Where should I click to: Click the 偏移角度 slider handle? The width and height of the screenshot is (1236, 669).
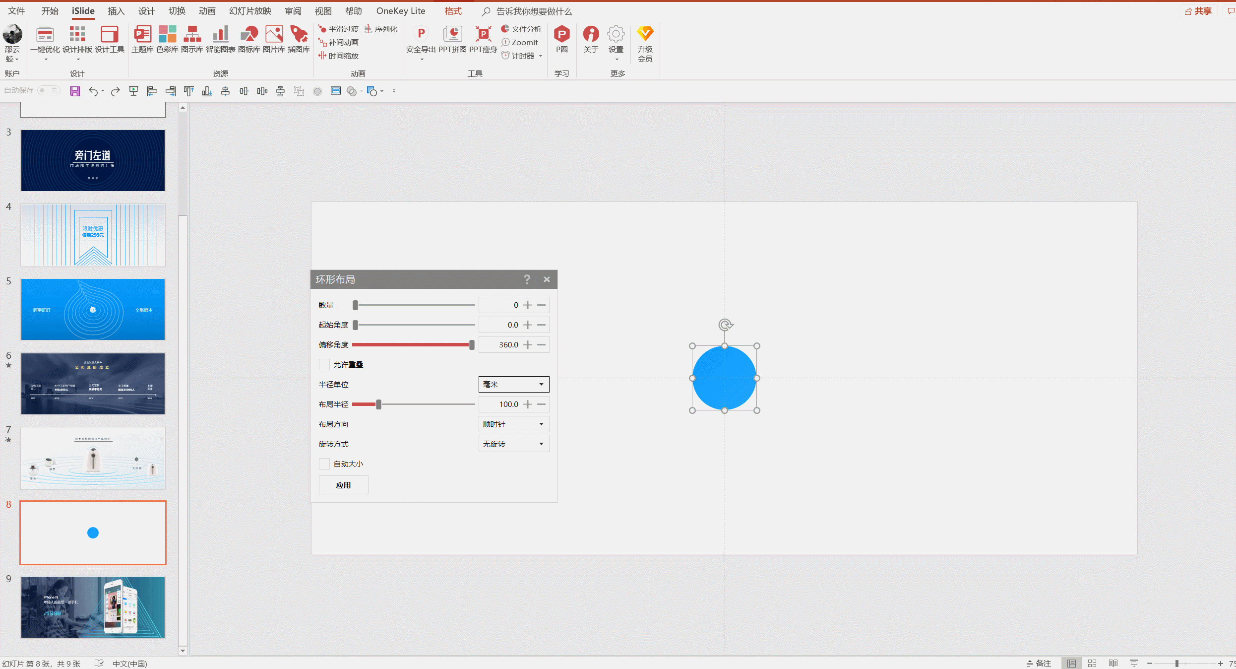click(472, 344)
